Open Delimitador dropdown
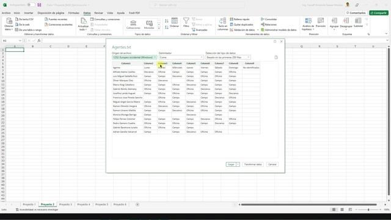This screenshot has width=391, height=220. (181, 57)
